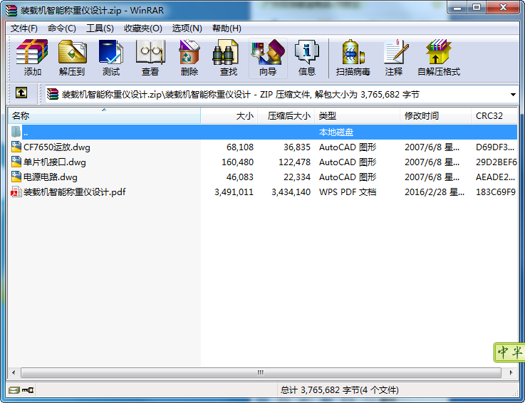Screen dimensions: 525x403
Task: Open the 选项(N) menu
Action: (x=187, y=28)
